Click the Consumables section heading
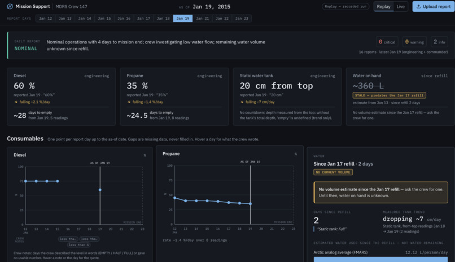Image resolution: width=455 pixels, height=262 pixels. 25,139
